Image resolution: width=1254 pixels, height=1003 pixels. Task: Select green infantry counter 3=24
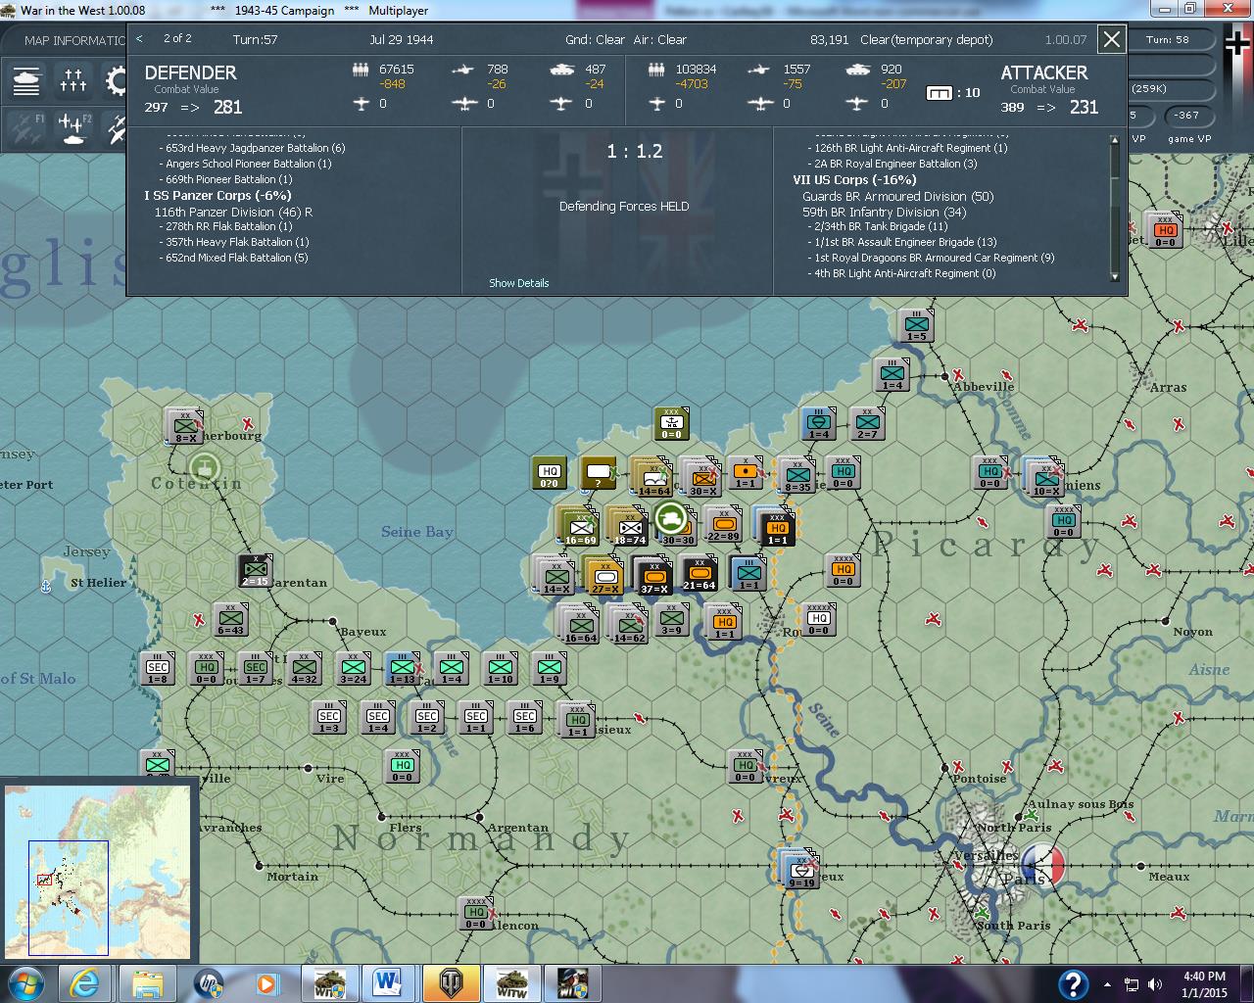[x=353, y=668]
